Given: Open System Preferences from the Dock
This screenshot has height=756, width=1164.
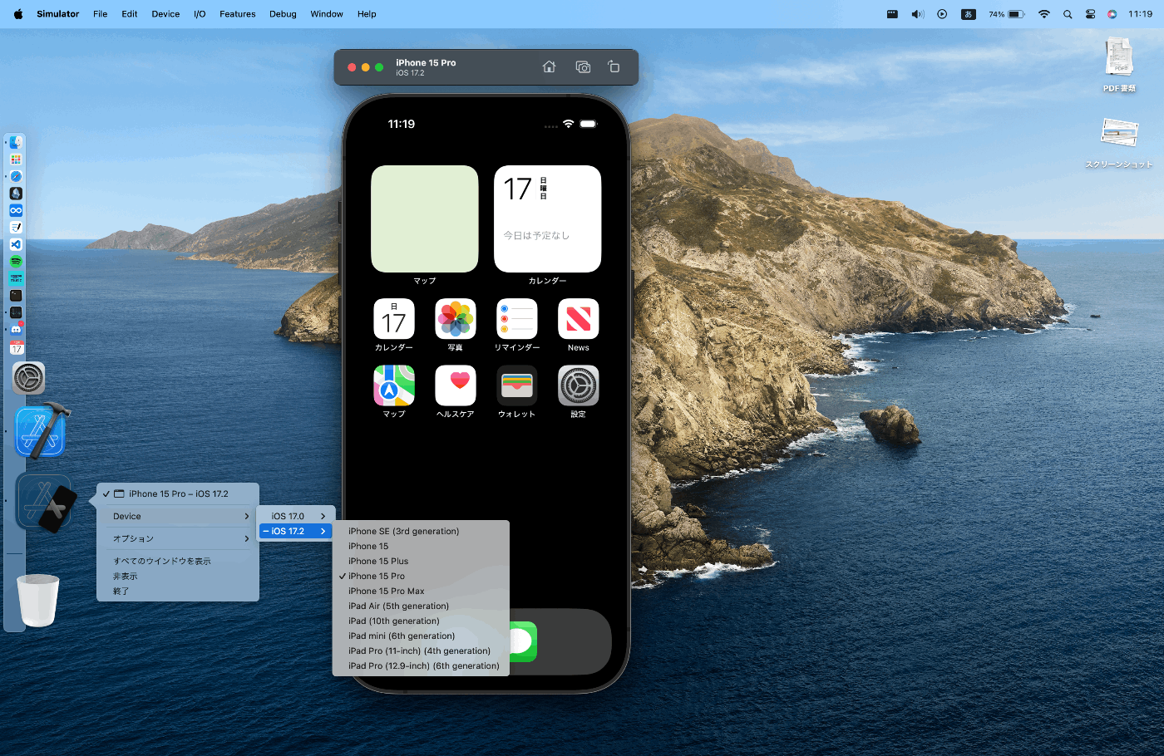Looking at the screenshot, I should coord(28,378).
